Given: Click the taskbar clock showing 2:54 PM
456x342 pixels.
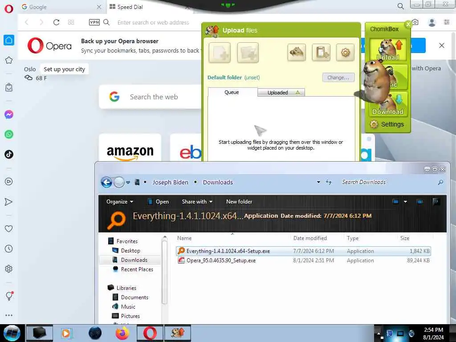Looking at the screenshot, I should click(x=433, y=333).
